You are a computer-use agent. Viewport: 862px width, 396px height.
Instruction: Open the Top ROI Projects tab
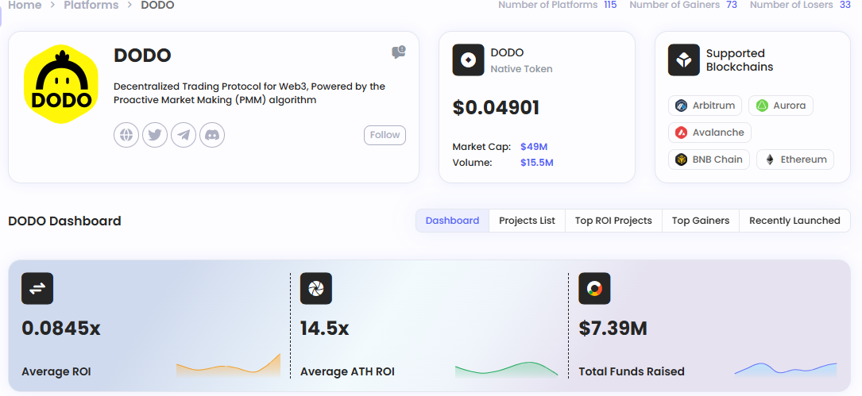613,221
